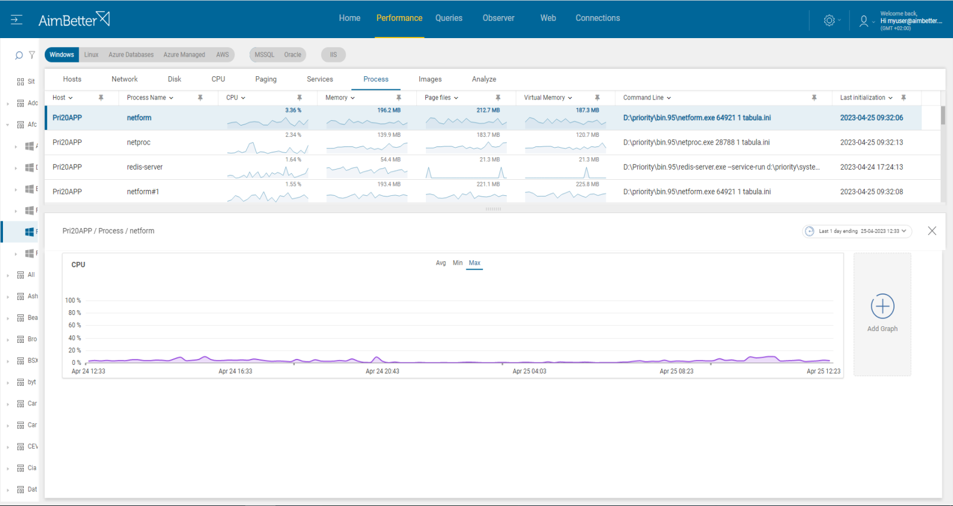Switch to the Analyze tab
The height and width of the screenshot is (506, 953).
484,79
